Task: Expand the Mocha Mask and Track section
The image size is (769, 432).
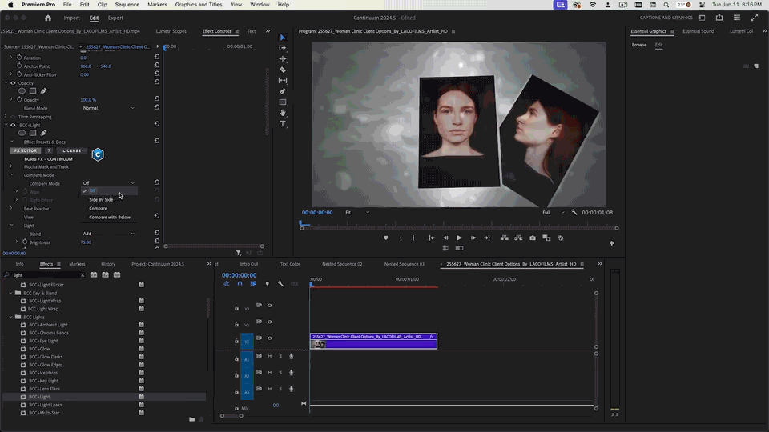Action: pyautogui.click(x=12, y=166)
